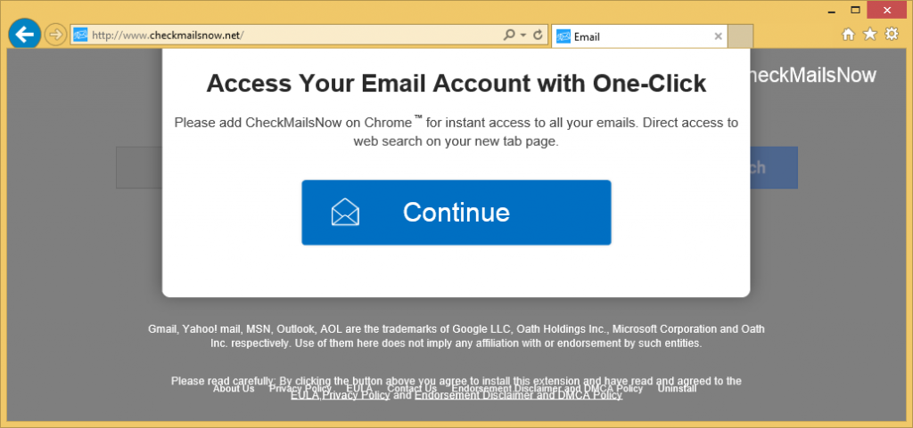The image size is (913, 428).
Task: Open the browser Home icon
Action: (848, 35)
